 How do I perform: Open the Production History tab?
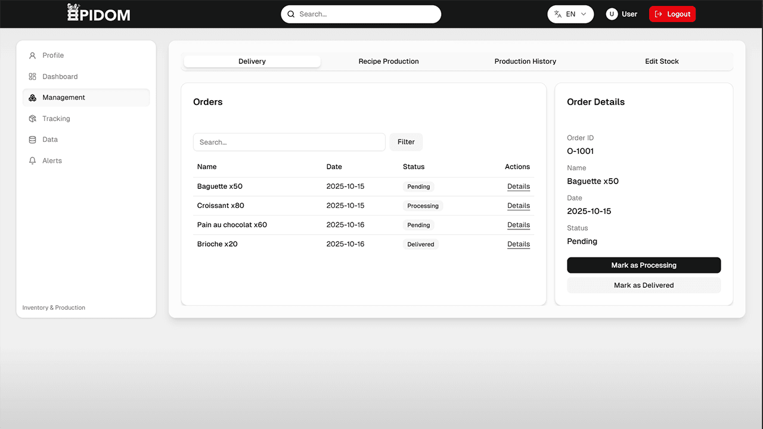525,61
